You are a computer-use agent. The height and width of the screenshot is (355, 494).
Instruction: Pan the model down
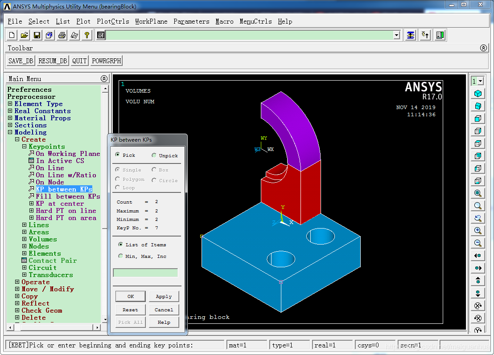(478, 293)
